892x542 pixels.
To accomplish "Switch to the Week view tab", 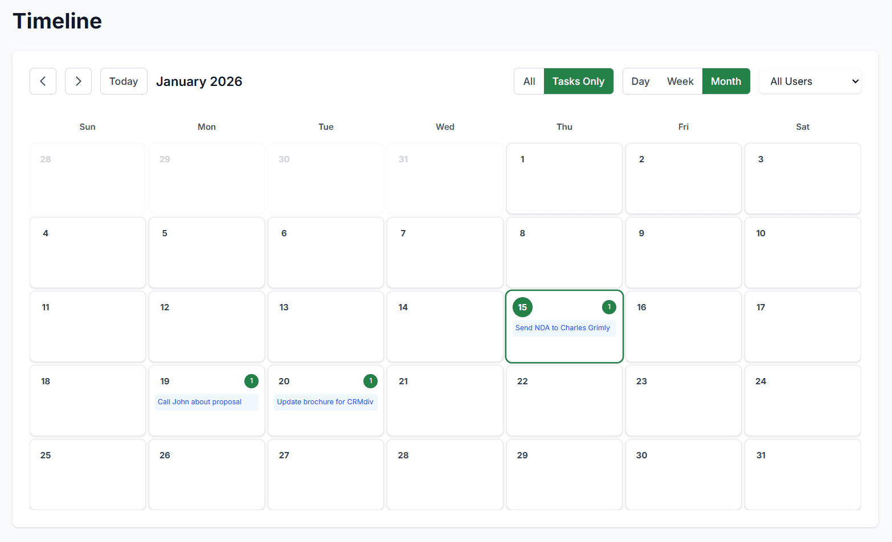I will (x=680, y=81).
